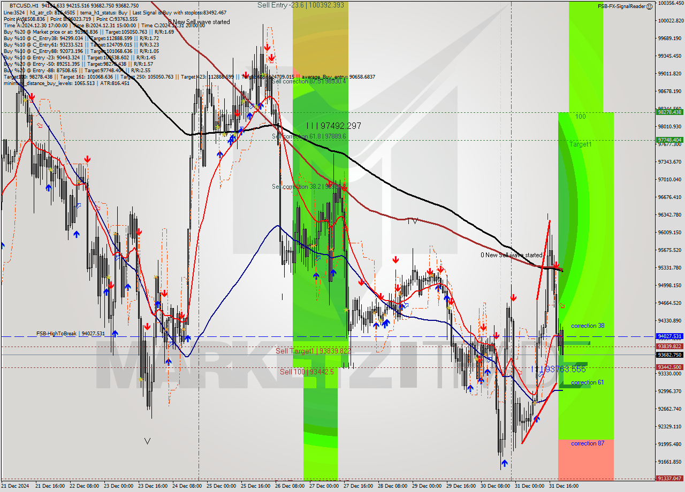Click the 100022.950 price scale value
685x492 pixels.
click(671, 21)
